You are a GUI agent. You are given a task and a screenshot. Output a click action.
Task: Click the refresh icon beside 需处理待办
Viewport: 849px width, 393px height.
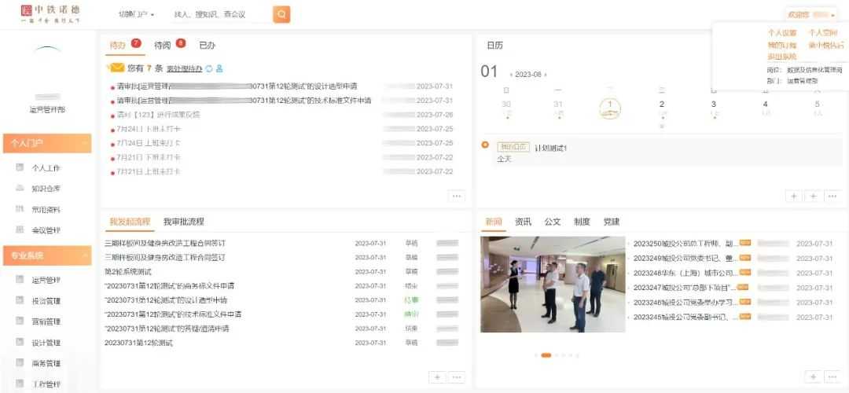tap(209, 68)
